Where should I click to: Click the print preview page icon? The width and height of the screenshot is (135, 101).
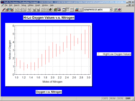point(80,10)
